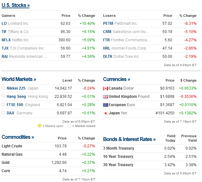Click the Previous Yield column header
The image size is (202, 182).
(x=189, y=138)
